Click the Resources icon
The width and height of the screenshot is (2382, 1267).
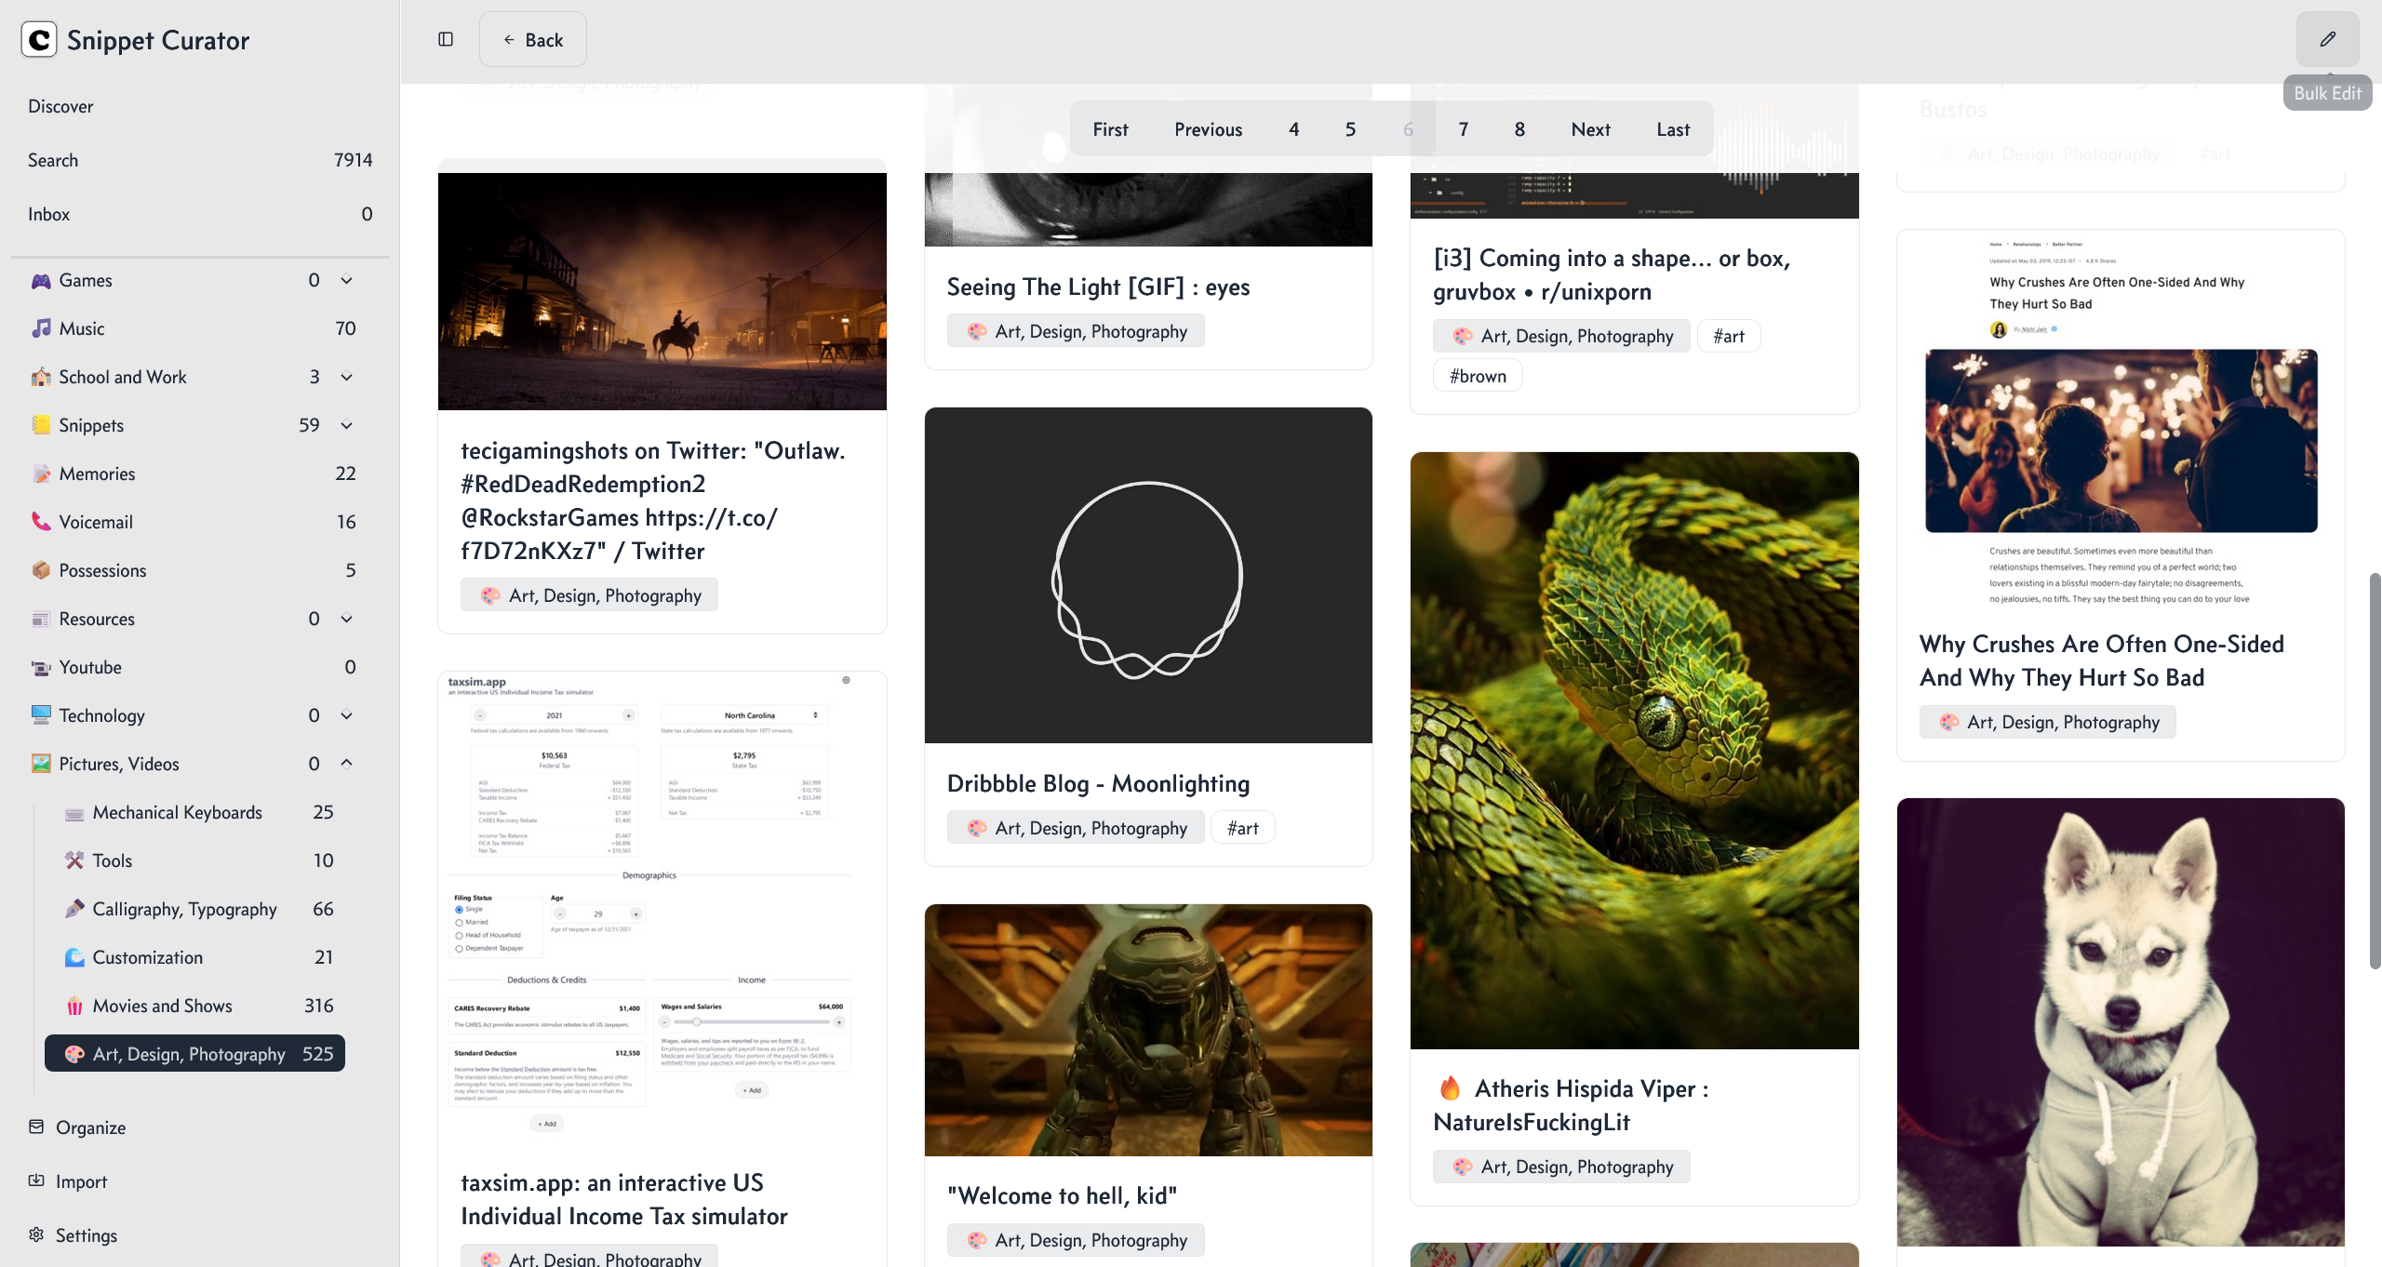point(41,619)
